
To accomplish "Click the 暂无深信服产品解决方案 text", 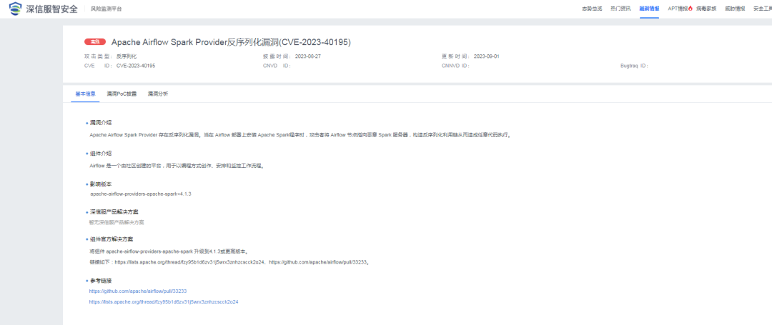I will tap(117, 222).
